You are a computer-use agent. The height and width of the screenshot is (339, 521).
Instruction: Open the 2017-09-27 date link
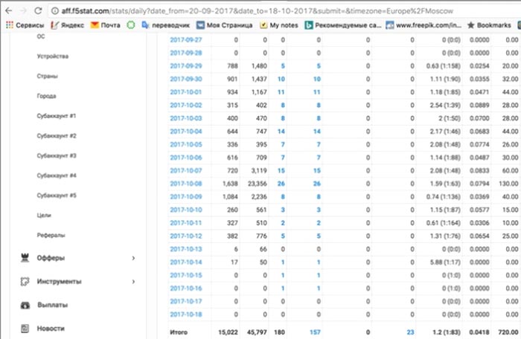coord(186,40)
